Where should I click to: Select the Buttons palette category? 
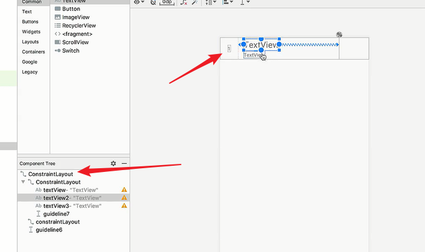point(30,22)
